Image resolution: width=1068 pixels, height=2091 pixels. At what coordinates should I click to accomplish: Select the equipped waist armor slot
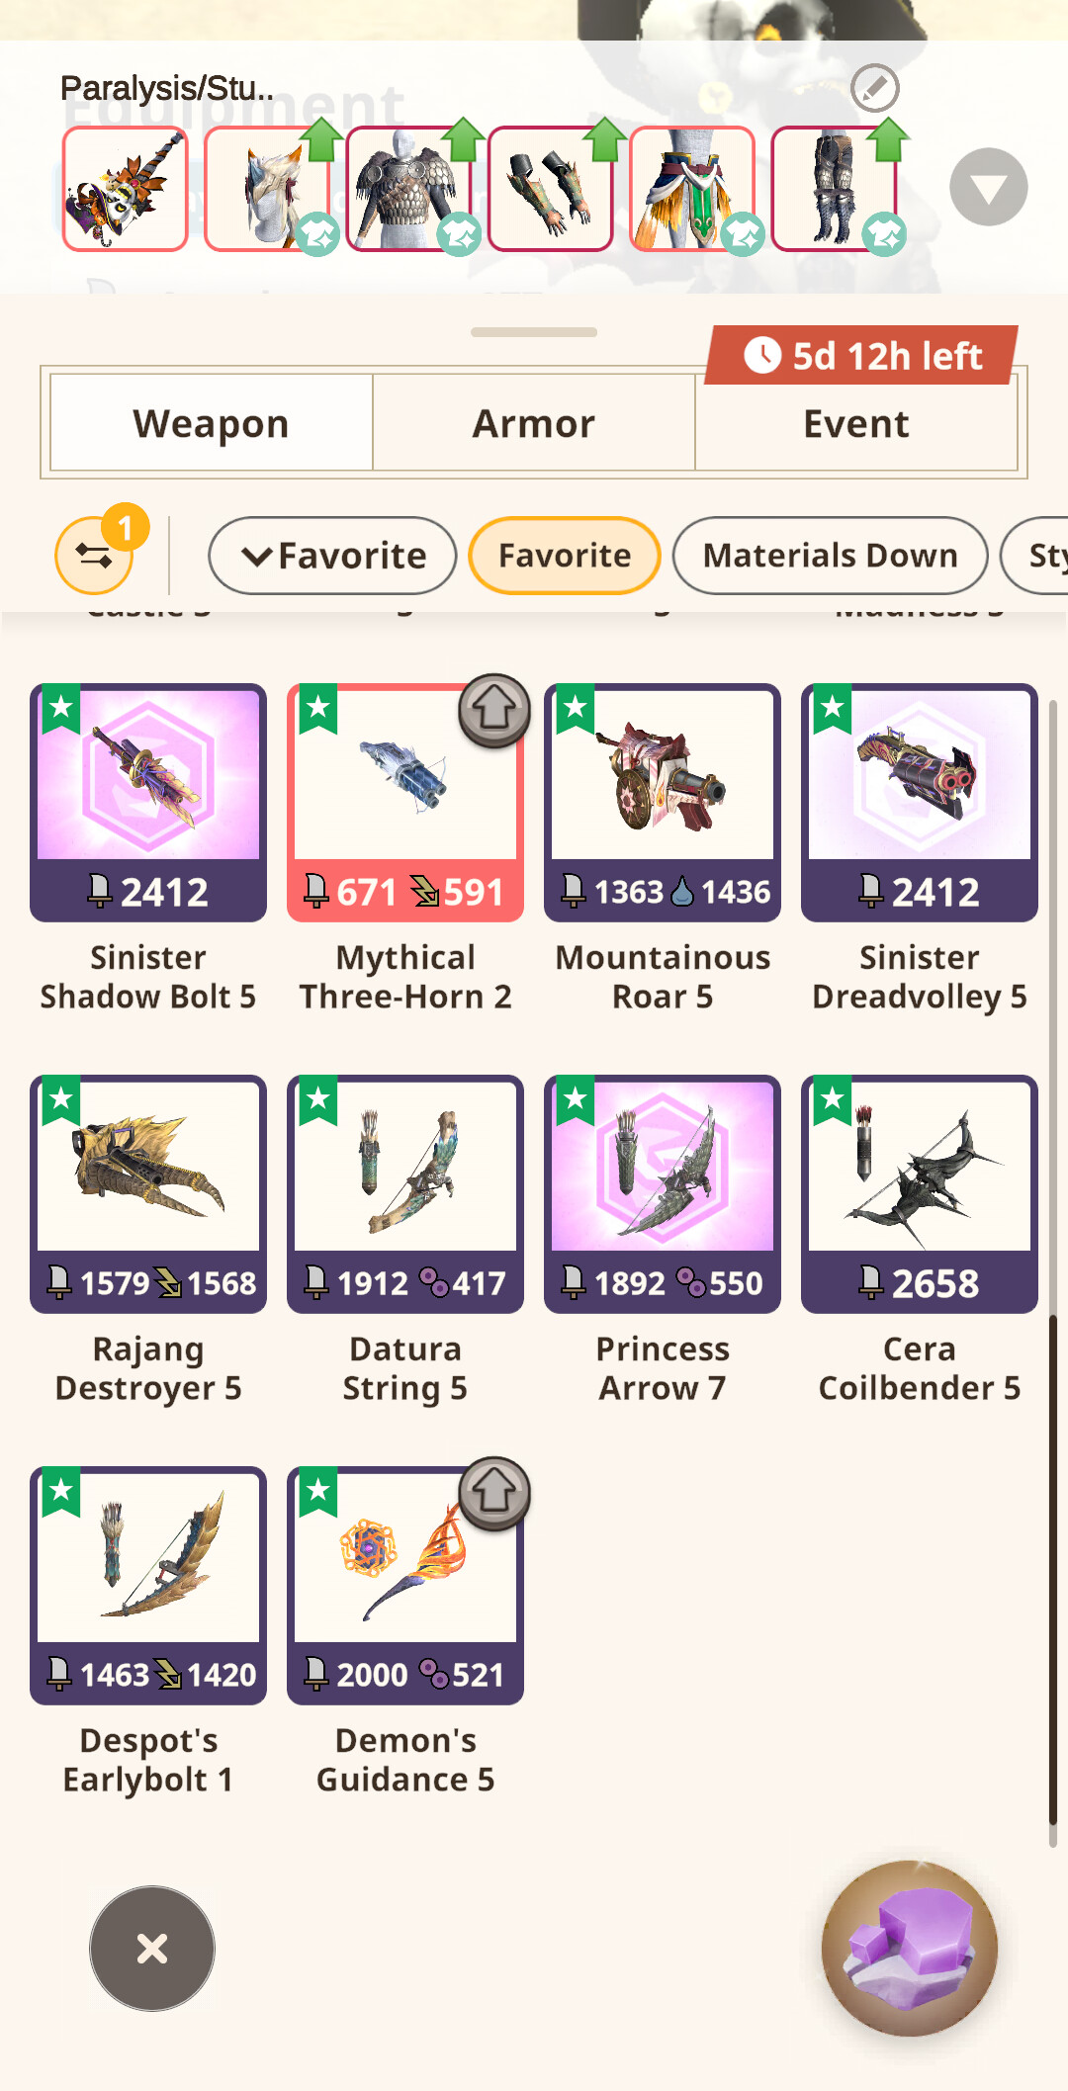(692, 189)
